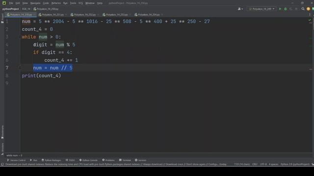Viewport: 314px width, 176px height.
Task: Open the user account dropdown icon
Action: 240,9
